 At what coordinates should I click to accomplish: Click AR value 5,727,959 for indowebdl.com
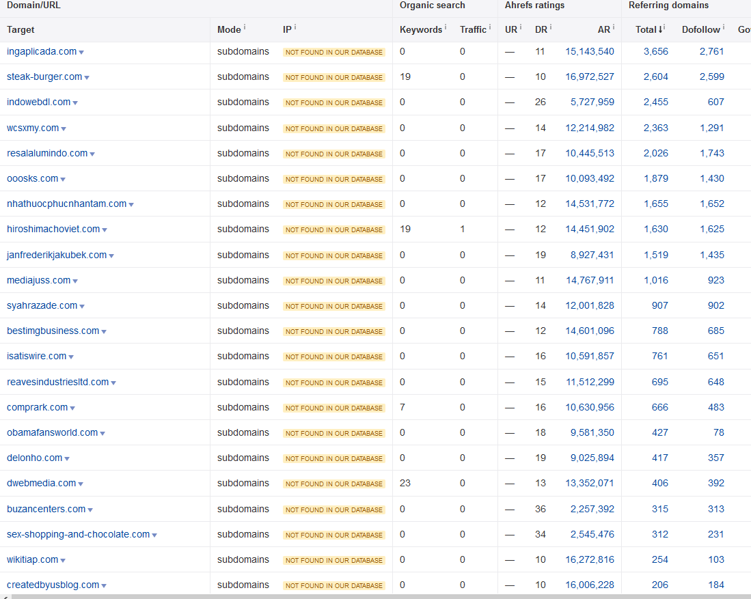[x=592, y=102]
